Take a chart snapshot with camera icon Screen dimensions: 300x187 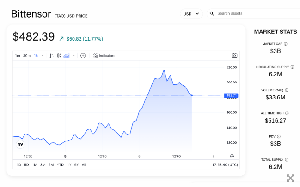coord(234,55)
